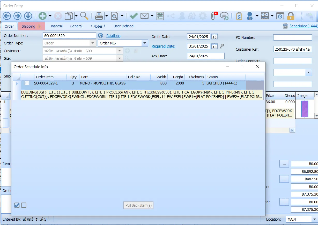This screenshot has width=318, height=225.
Task: Click the clipboard checklist toolbar icon
Action: point(239,16)
